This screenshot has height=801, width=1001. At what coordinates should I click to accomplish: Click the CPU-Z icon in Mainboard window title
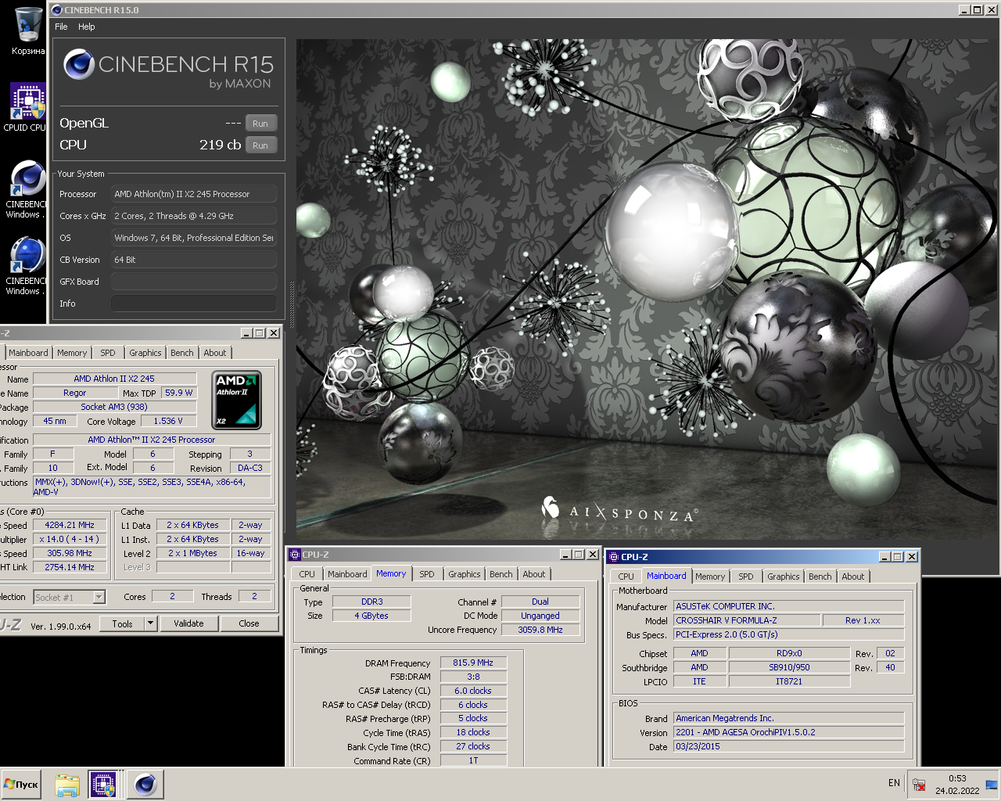[x=613, y=557]
